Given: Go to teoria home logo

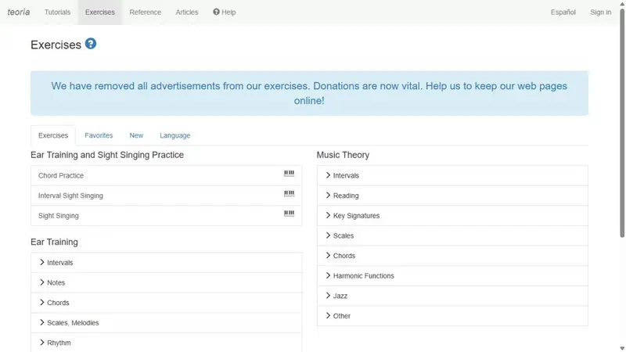Looking at the screenshot, I should (18, 12).
